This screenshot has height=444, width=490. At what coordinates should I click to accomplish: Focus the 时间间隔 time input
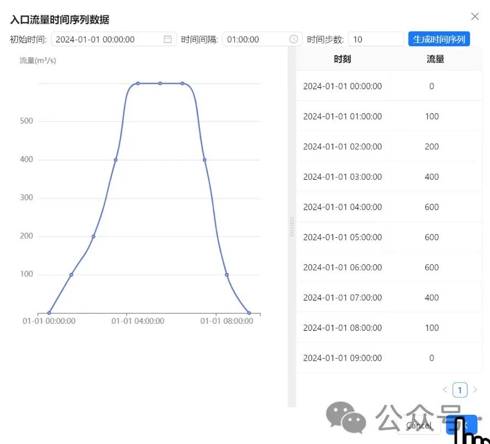(x=262, y=39)
